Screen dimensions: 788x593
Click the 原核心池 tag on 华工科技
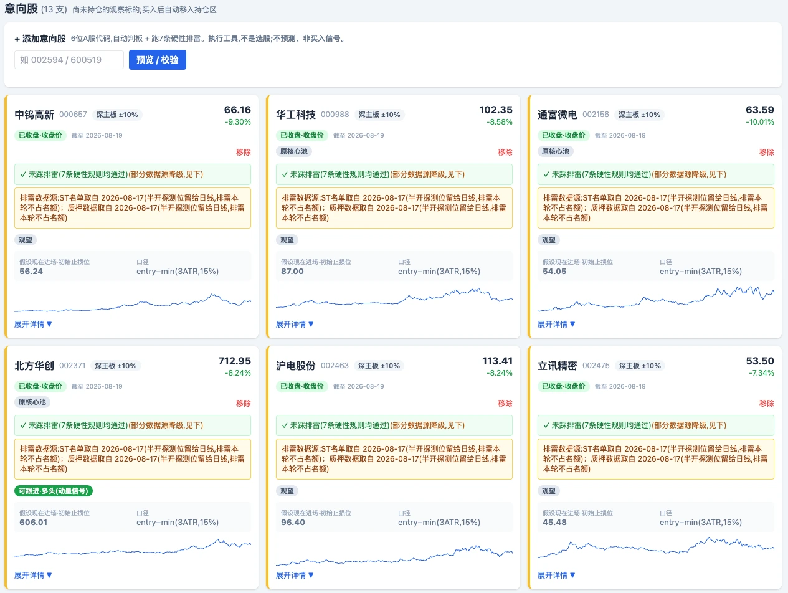(x=294, y=151)
